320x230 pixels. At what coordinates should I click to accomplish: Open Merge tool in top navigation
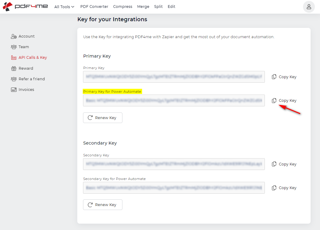tap(143, 7)
